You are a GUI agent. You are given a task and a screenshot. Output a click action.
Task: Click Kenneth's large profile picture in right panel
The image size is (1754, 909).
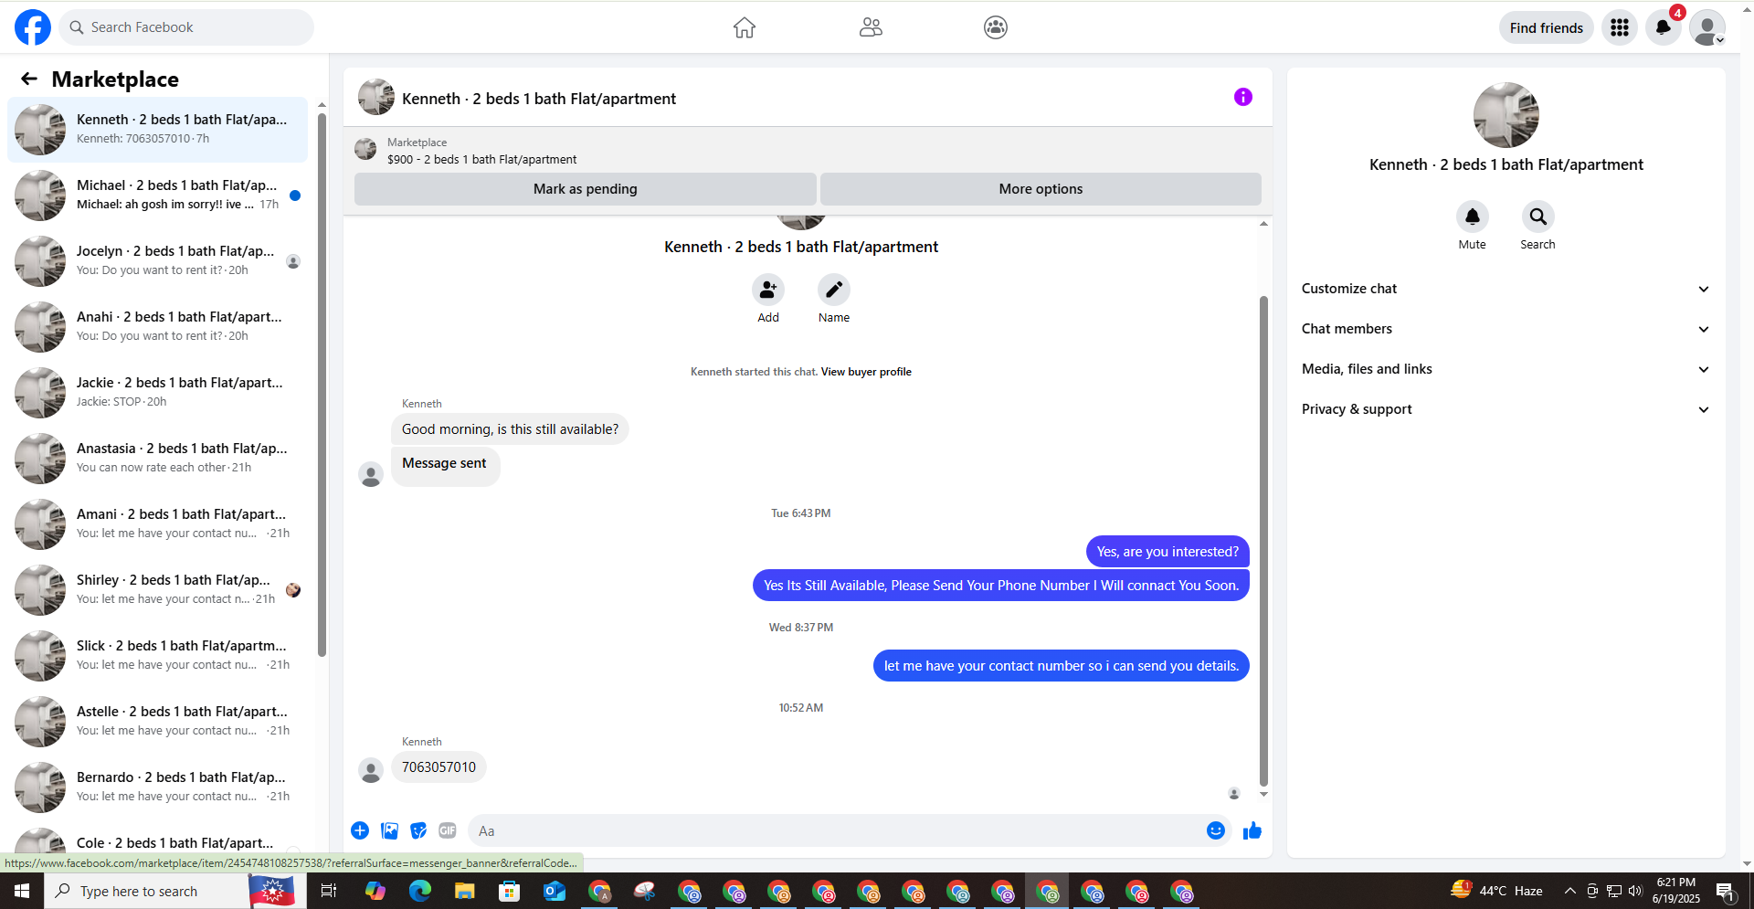[1506, 115]
